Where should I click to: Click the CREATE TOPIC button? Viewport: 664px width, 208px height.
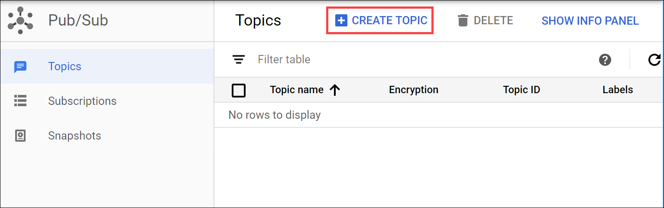[380, 20]
